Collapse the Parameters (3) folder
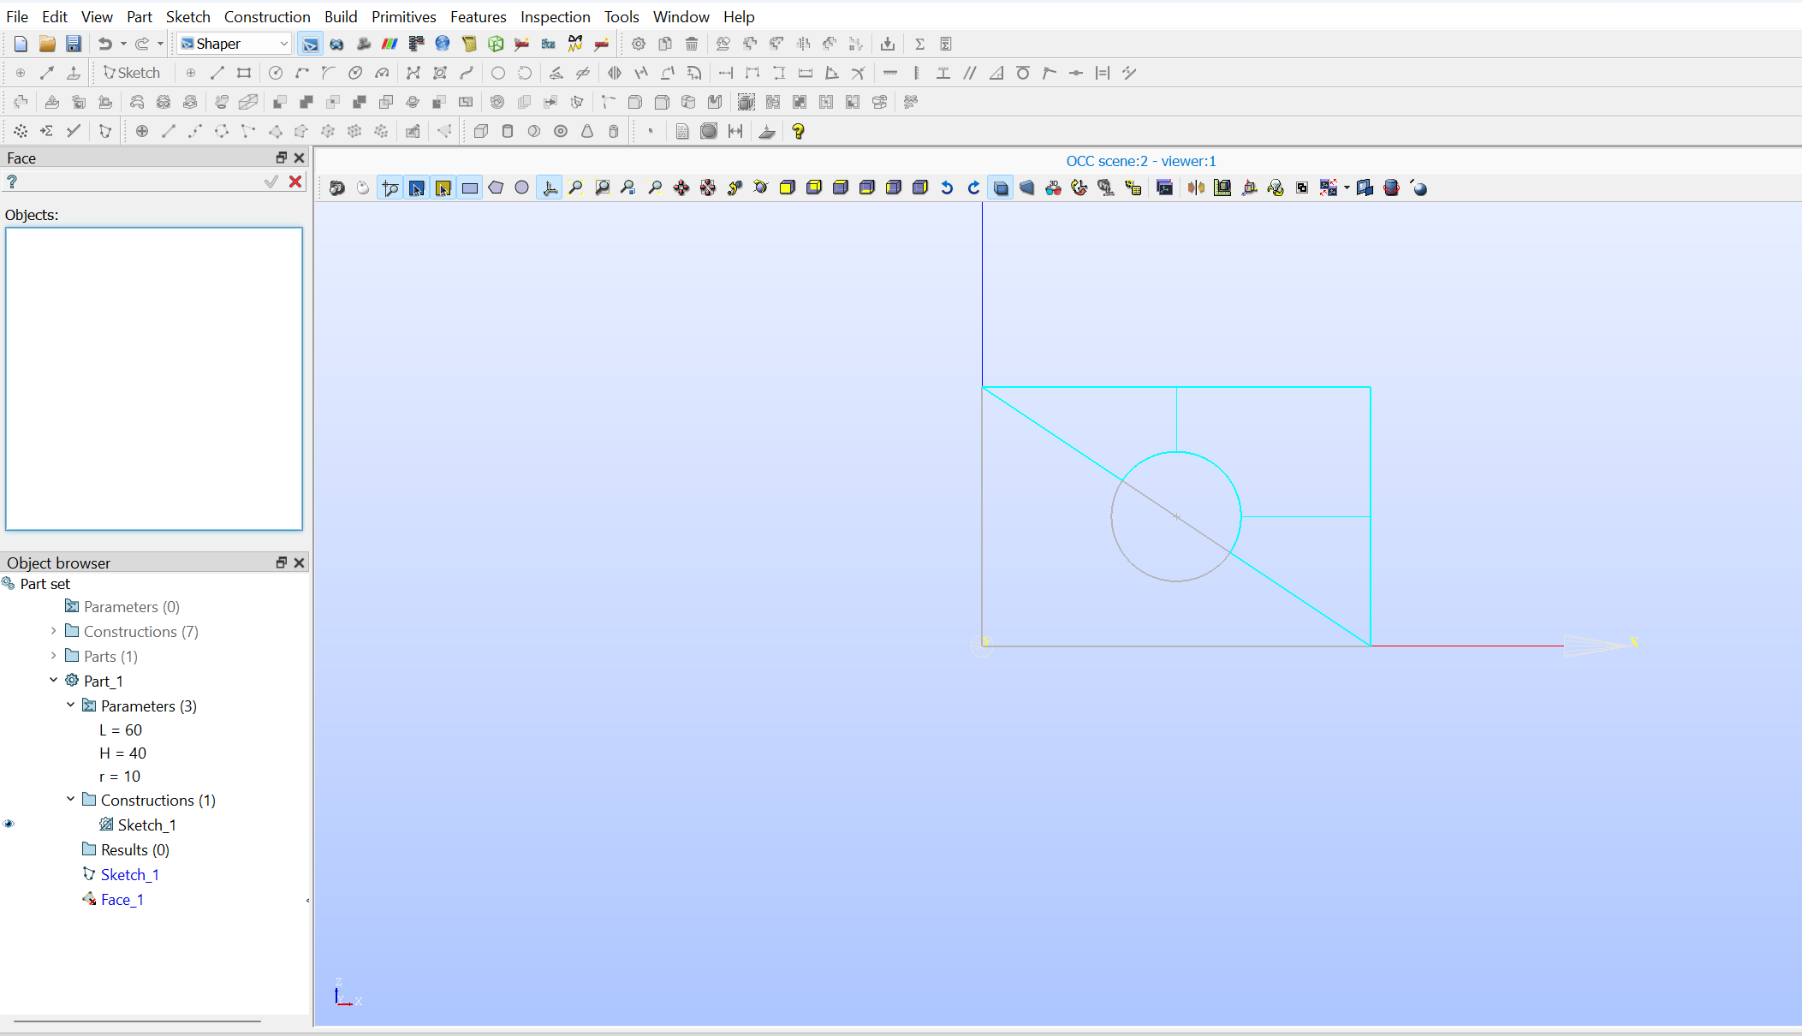 pyautogui.click(x=70, y=705)
